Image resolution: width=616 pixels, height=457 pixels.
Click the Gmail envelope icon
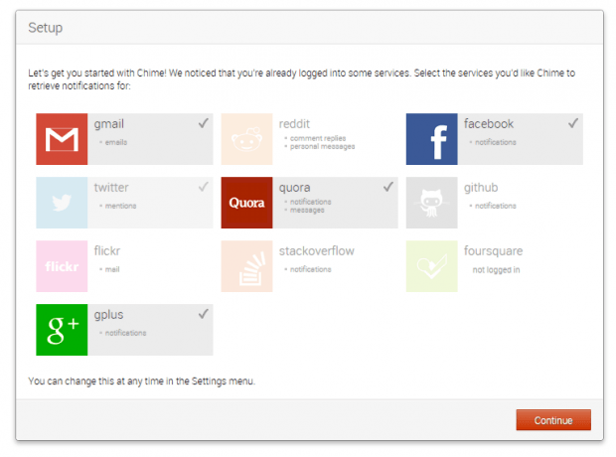(62, 139)
